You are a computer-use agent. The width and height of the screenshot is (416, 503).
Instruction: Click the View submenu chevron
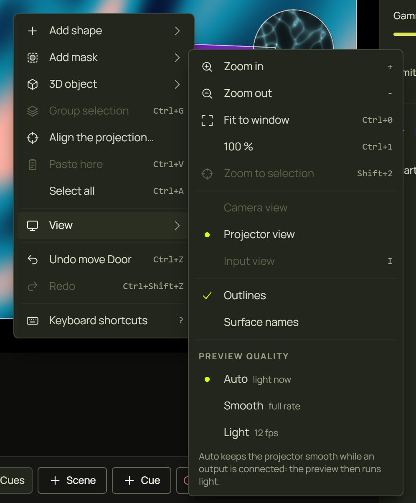point(178,226)
